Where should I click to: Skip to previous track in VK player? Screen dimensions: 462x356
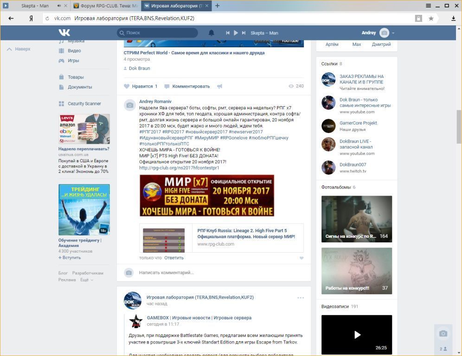click(227, 33)
